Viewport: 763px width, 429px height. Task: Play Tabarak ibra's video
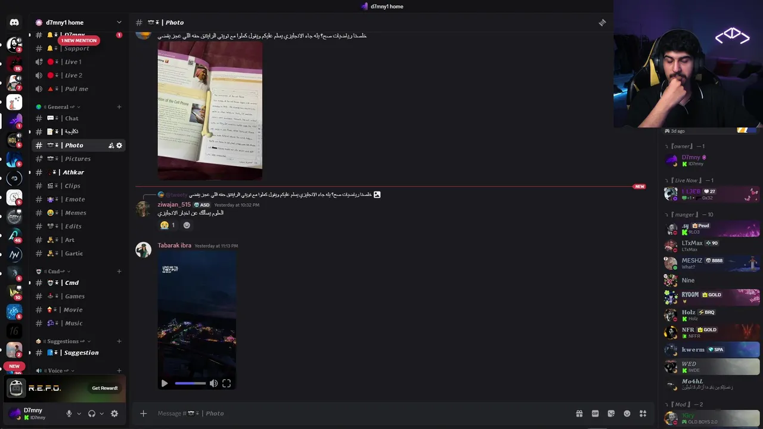pyautogui.click(x=165, y=384)
